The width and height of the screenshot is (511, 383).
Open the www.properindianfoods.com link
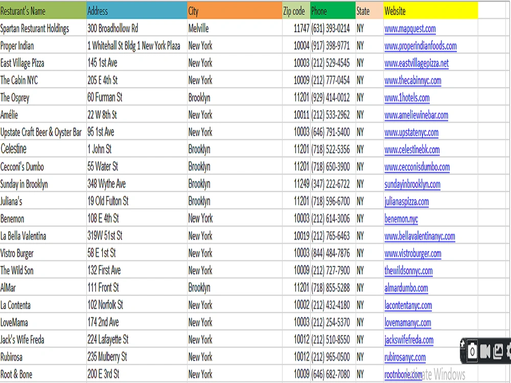coord(421,46)
